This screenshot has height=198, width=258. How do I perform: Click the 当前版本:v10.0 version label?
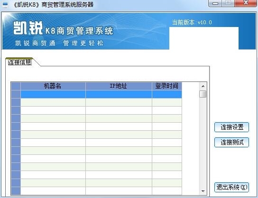192,22
